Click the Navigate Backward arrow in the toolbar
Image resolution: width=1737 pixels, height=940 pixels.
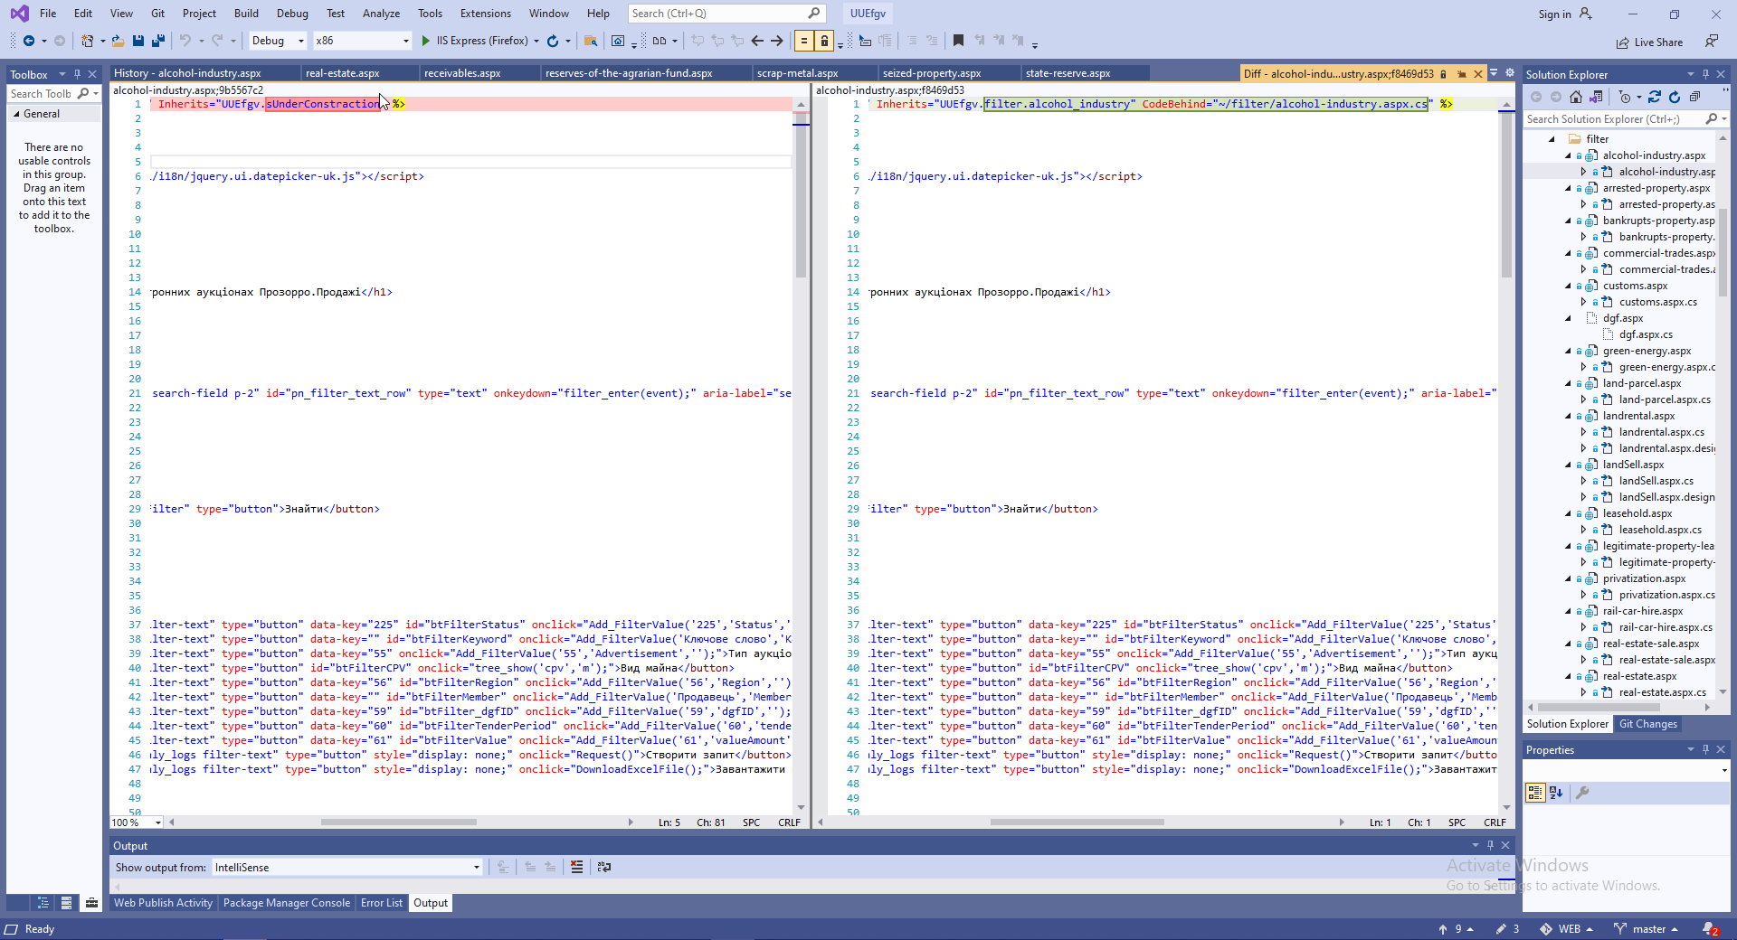click(29, 41)
